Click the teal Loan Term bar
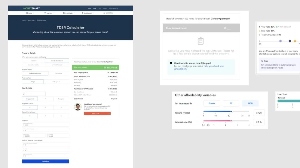Image resolution: width=300 pixels, height=168 pixels. click(289, 101)
